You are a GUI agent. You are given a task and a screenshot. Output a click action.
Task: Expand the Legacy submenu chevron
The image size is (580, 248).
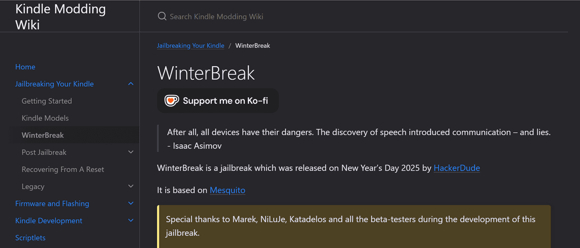pyautogui.click(x=130, y=186)
